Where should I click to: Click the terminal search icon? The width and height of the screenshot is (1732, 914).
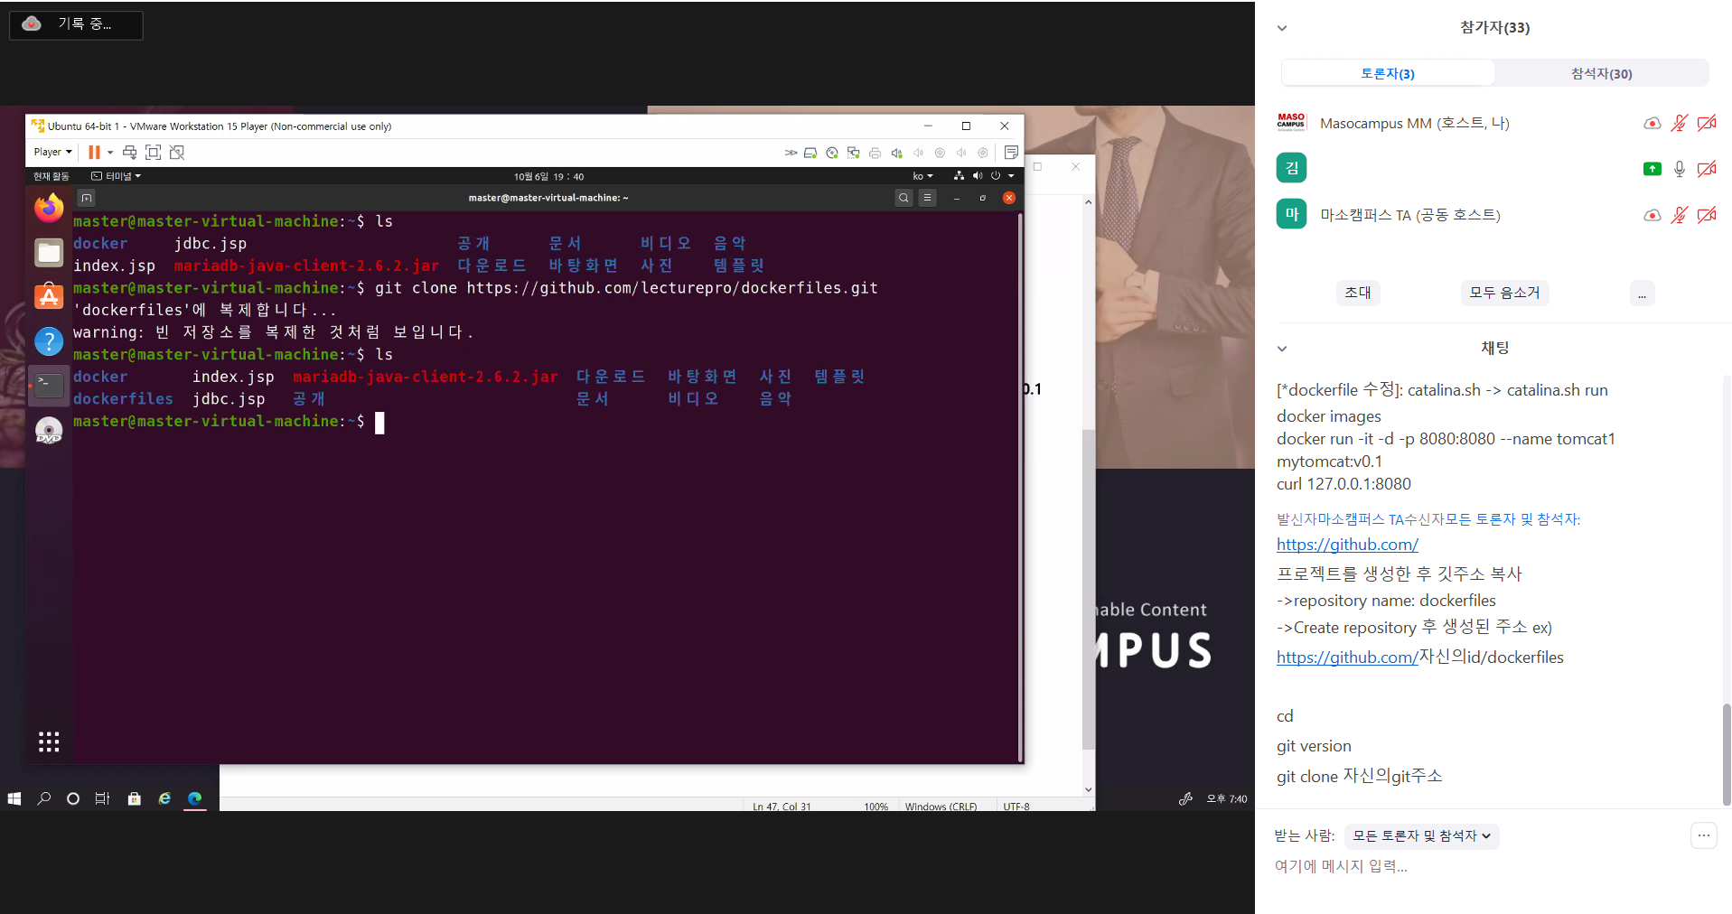point(903,198)
